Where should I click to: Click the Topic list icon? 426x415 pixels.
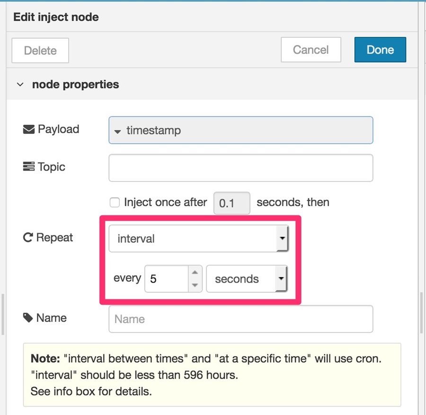(29, 166)
